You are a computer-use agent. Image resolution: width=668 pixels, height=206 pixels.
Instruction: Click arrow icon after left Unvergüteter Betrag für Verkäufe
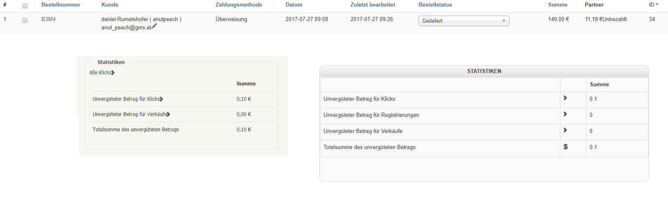pos(168,114)
